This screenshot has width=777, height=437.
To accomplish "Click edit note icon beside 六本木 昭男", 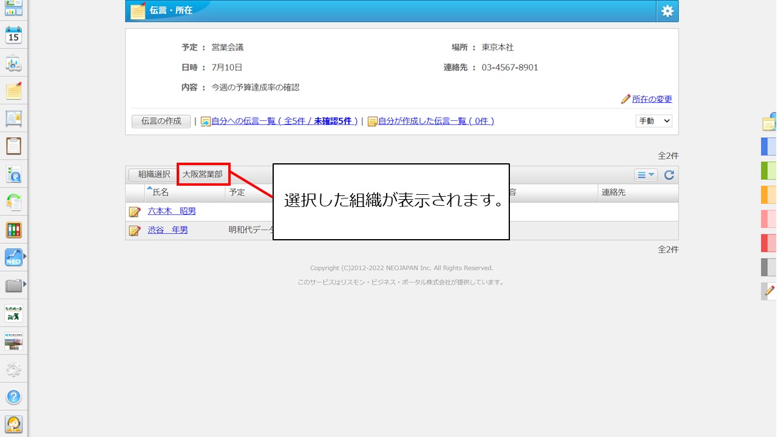I will (135, 212).
